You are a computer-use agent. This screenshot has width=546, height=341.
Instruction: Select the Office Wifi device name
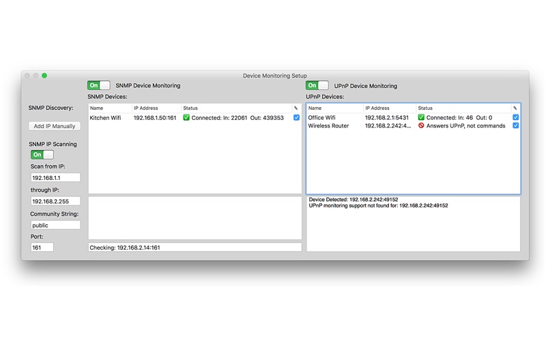pyautogui.click(x=321, y=117)
